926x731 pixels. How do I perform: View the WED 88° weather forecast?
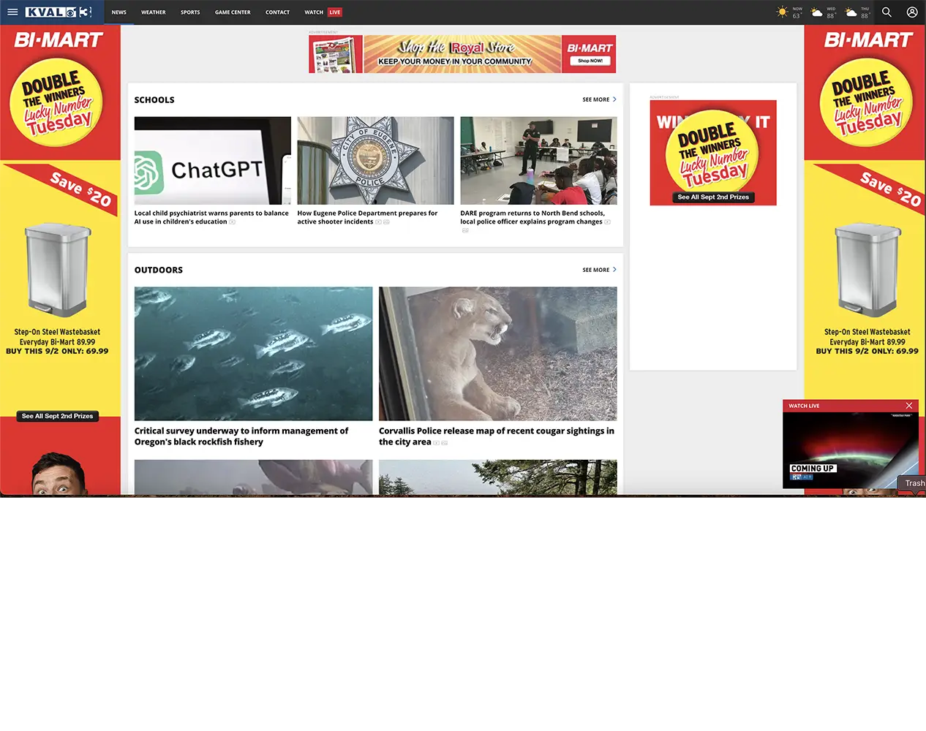(824, 12)
